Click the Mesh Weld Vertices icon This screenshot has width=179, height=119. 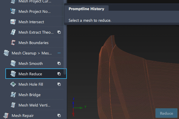tap(13, 105)
